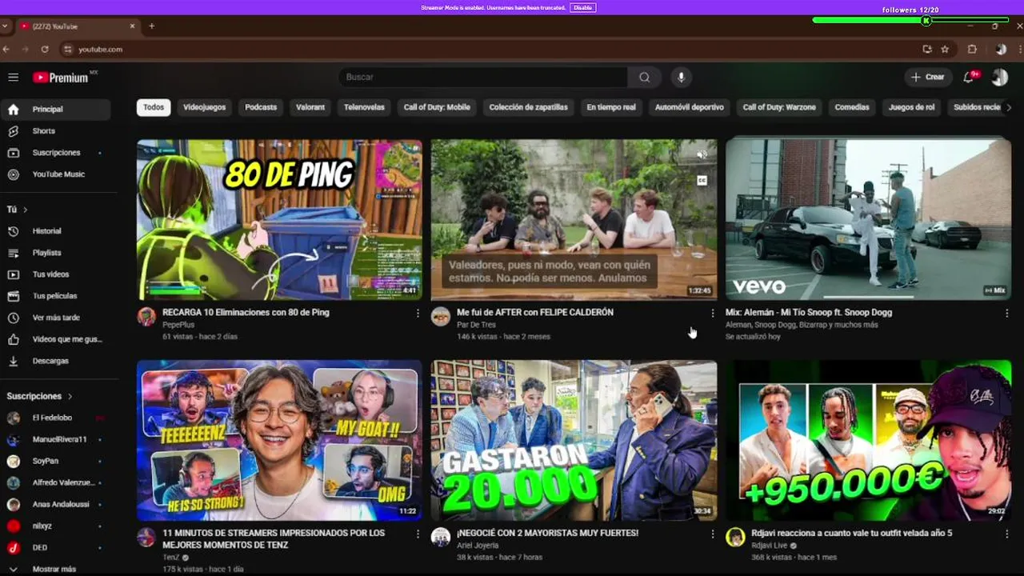Start voice search with microphone icon

click(x=681, y=77)
